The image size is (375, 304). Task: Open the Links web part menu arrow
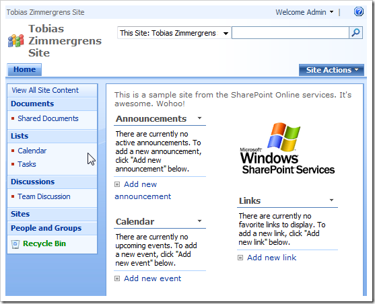point(331,200)
